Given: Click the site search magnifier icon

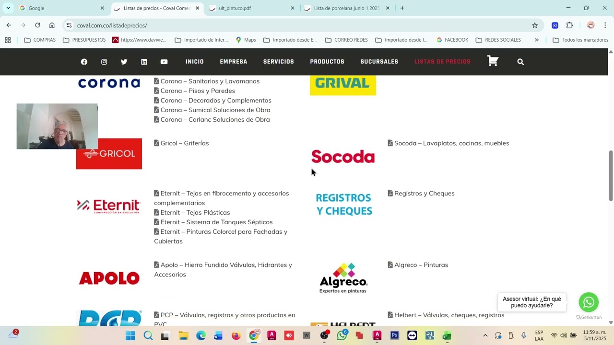Looking at the screenshot, I should [x=520, y=62].
